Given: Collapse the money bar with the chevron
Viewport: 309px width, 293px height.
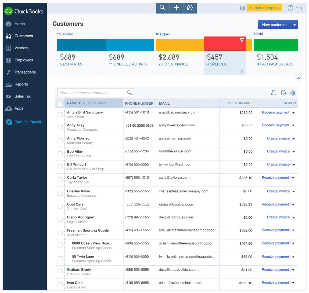Looking at the screenshot, I should pyautogui.click(x=299, y=78).
